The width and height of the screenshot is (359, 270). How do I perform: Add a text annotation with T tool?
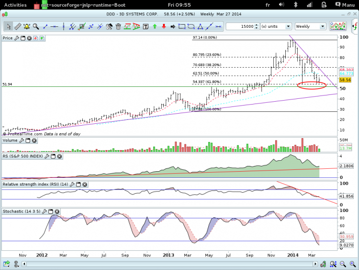point(146,26)
